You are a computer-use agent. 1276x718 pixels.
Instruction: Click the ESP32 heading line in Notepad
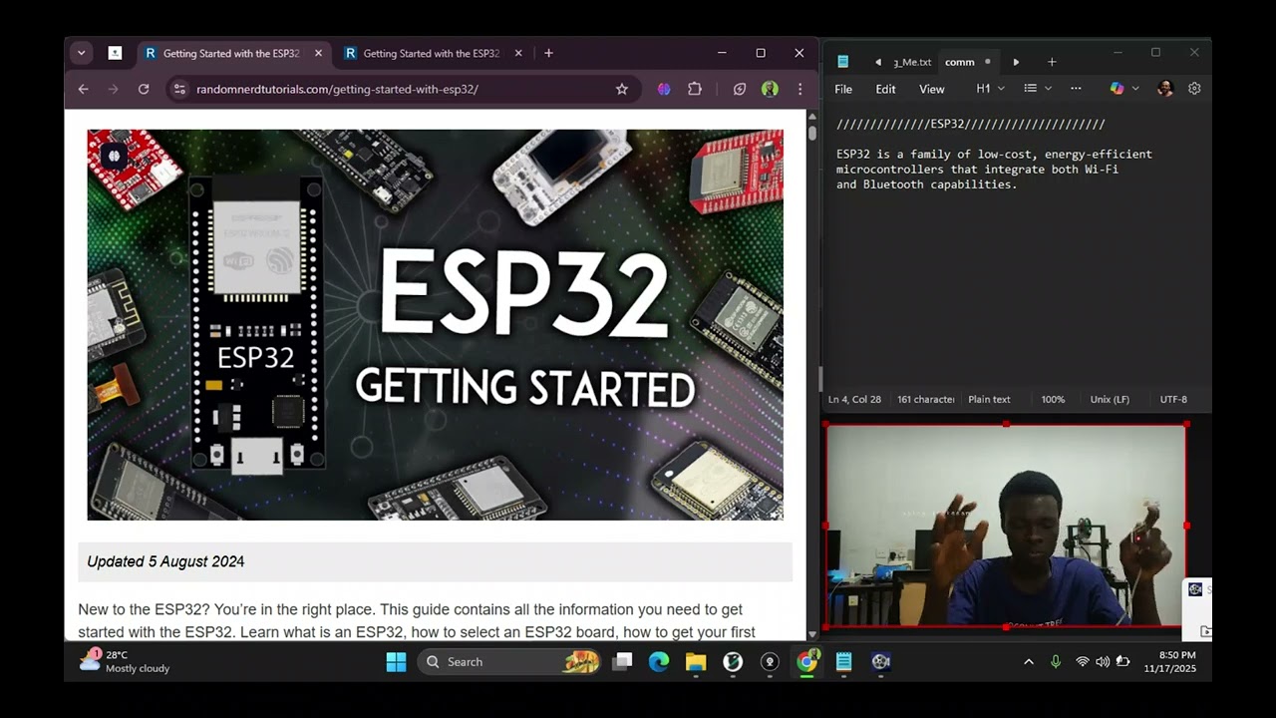point(970,124)
